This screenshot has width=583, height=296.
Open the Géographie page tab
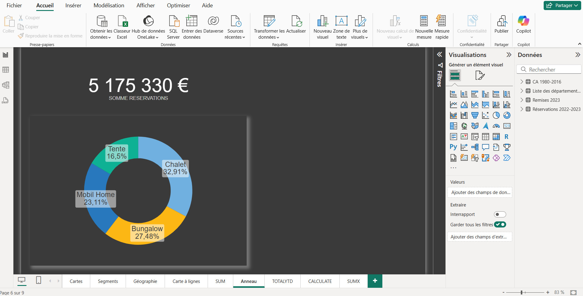145,281
